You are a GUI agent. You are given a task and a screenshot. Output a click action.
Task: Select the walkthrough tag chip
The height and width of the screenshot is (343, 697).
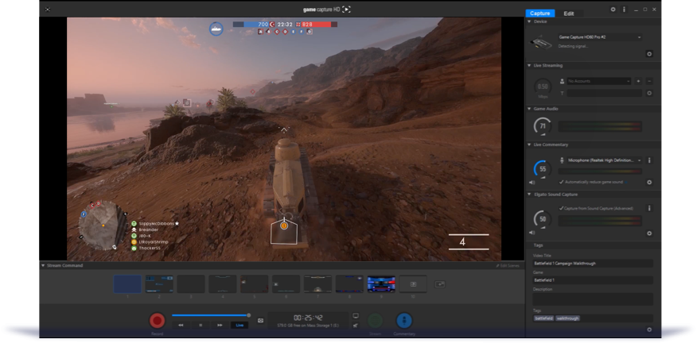(567, 318)
